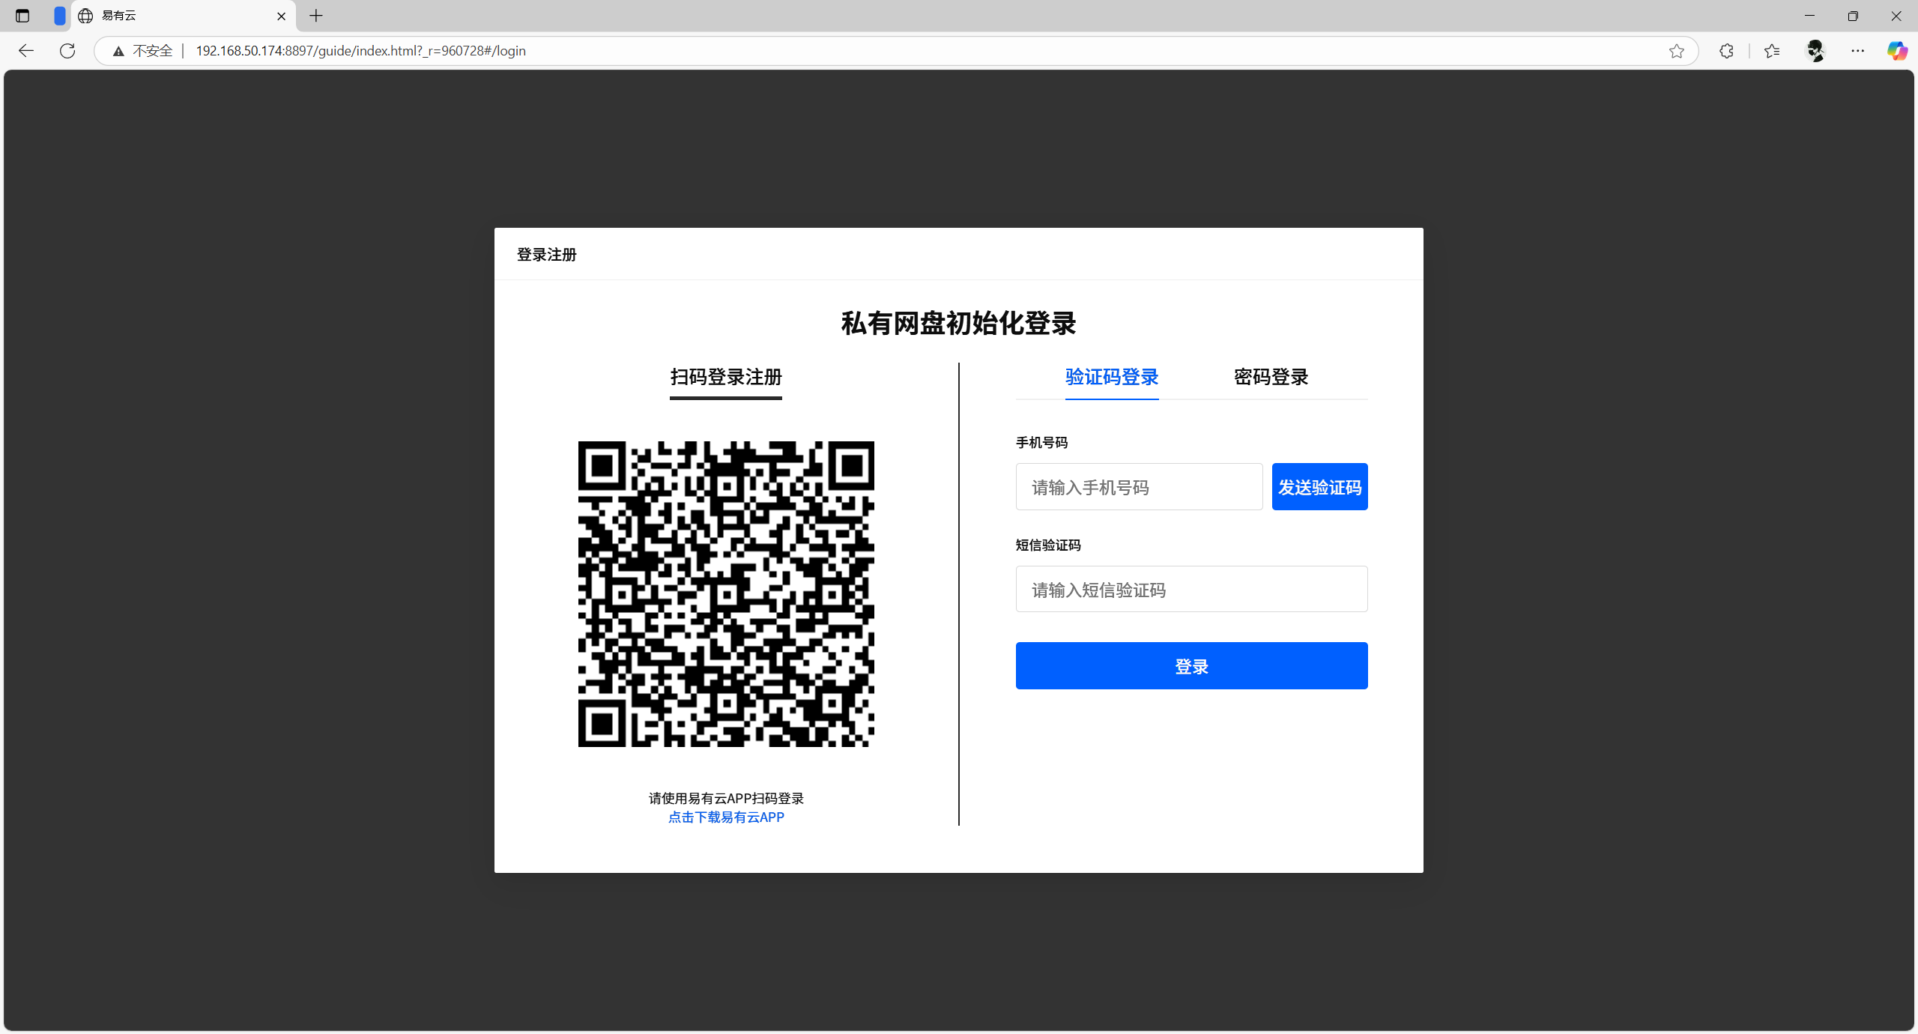The width and height of the screenshot is (1918, 1034).
Task: Switch to 密码登录 tab
Action: pyautogui.click(x=1271, y=377)
